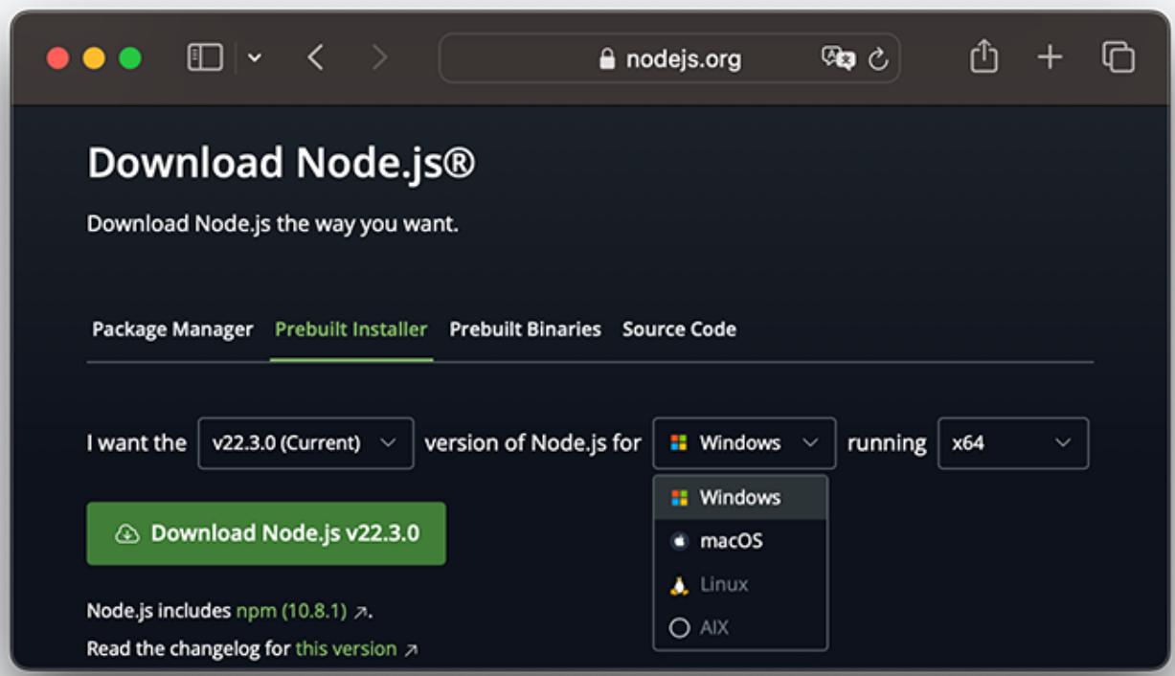Show the tab overview icon

coord(1118,58)
